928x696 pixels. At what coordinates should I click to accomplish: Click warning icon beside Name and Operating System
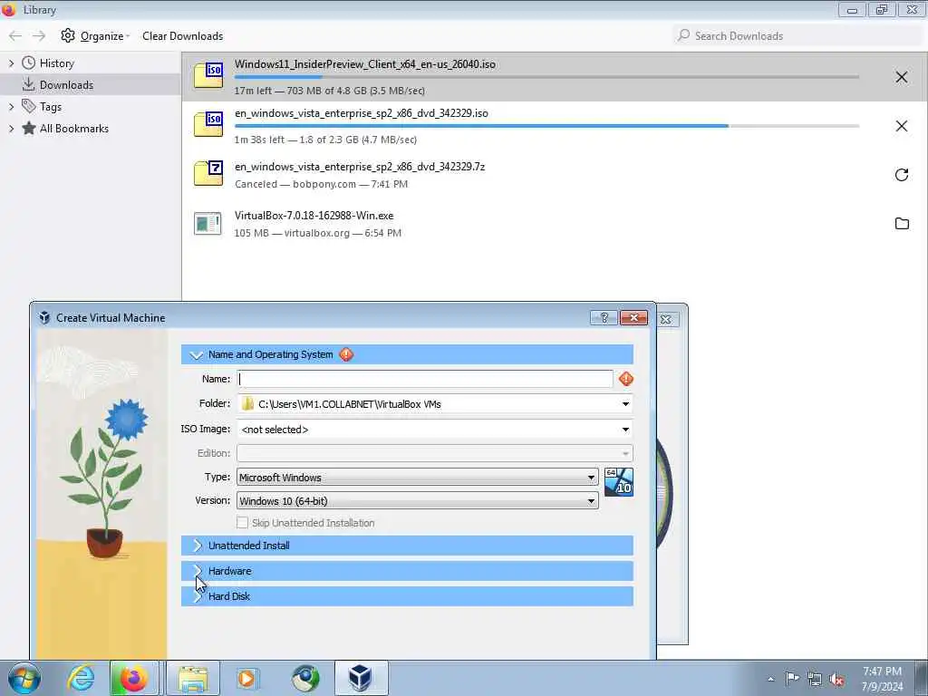(x=346, y=354)
